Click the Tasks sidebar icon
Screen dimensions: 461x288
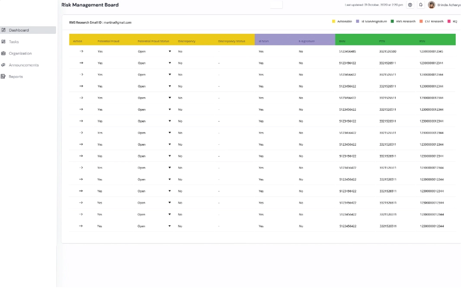coord(3,42)
